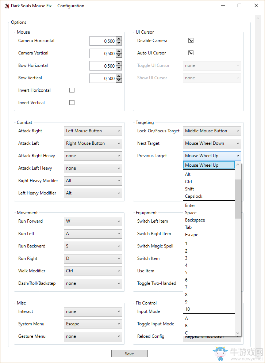Viewport: 265px width, 363px height.
Task: Click the Dark Souls Mouse Fix title bar icon
Action: click(7, 6)
